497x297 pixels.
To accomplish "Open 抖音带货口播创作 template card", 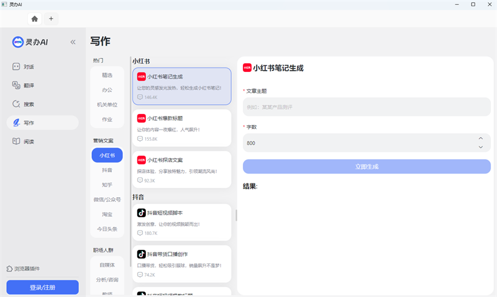I will pyautogui.click(x=182, y=264).
